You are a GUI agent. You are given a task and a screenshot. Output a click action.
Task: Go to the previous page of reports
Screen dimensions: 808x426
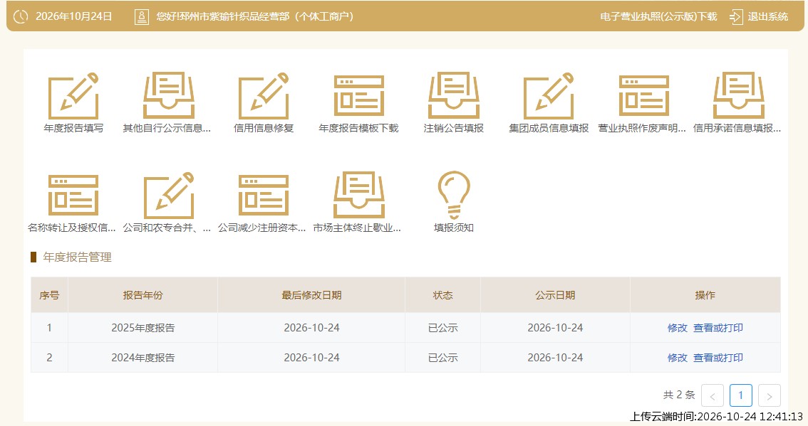[713, 395]
